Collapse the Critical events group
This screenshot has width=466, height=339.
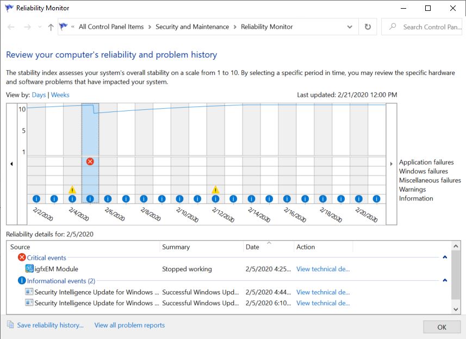[445, 257]
